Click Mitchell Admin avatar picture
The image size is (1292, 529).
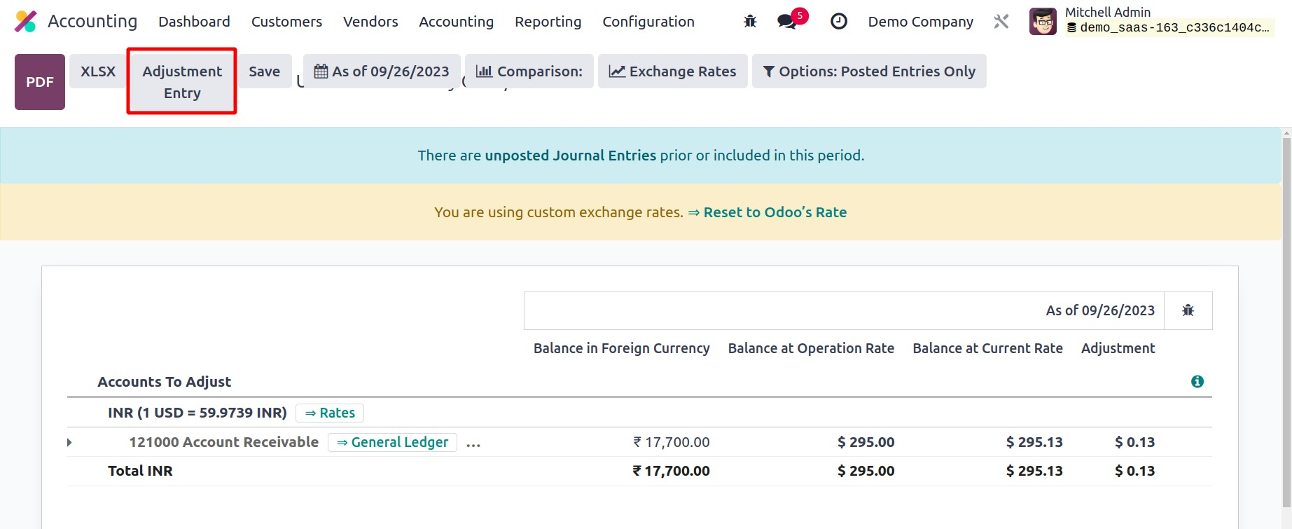(x=1043, y=22)
